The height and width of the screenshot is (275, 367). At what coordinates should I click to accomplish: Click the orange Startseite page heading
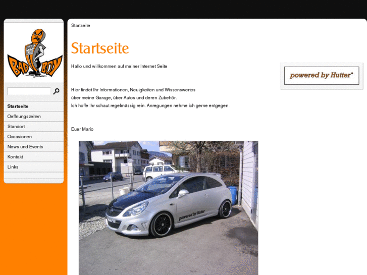point(100,48)
